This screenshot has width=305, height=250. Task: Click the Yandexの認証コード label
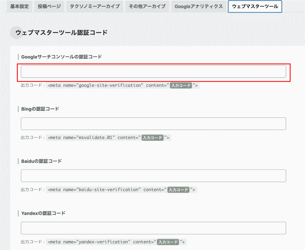(x=43, y=213)
